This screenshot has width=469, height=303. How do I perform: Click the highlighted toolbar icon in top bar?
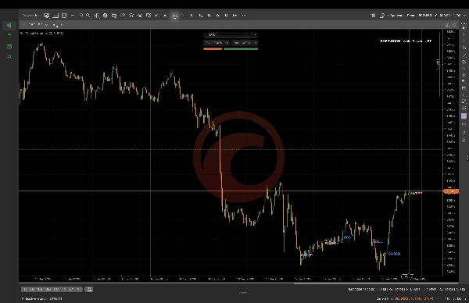[x=174, y=16]
